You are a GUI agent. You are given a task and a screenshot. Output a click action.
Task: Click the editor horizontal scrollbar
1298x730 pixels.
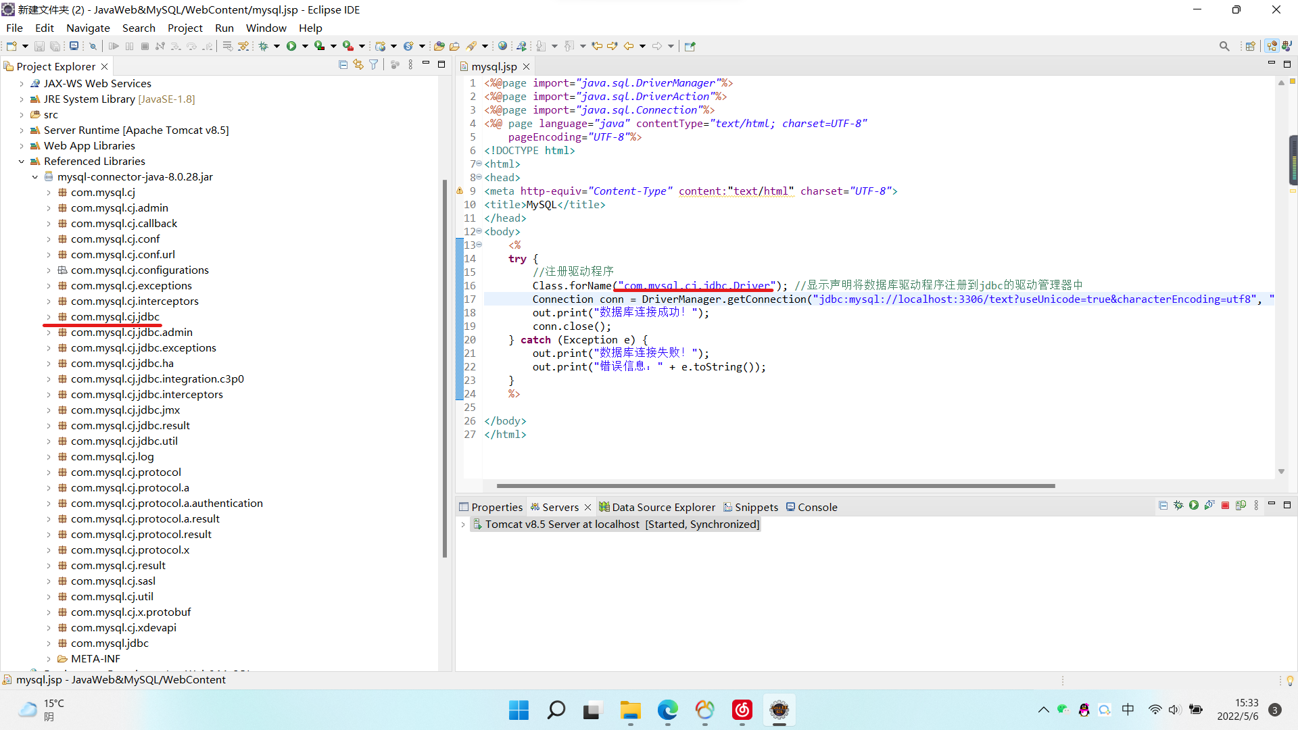[775, 485]
